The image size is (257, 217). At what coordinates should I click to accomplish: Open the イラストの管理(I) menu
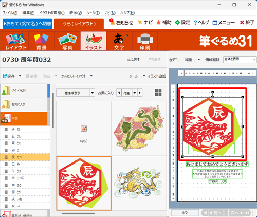click(x=52, y=13)
